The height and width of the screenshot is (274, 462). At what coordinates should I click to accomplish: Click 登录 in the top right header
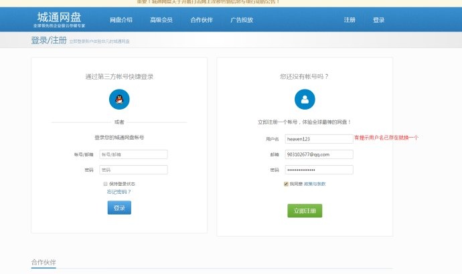(378, 20)
